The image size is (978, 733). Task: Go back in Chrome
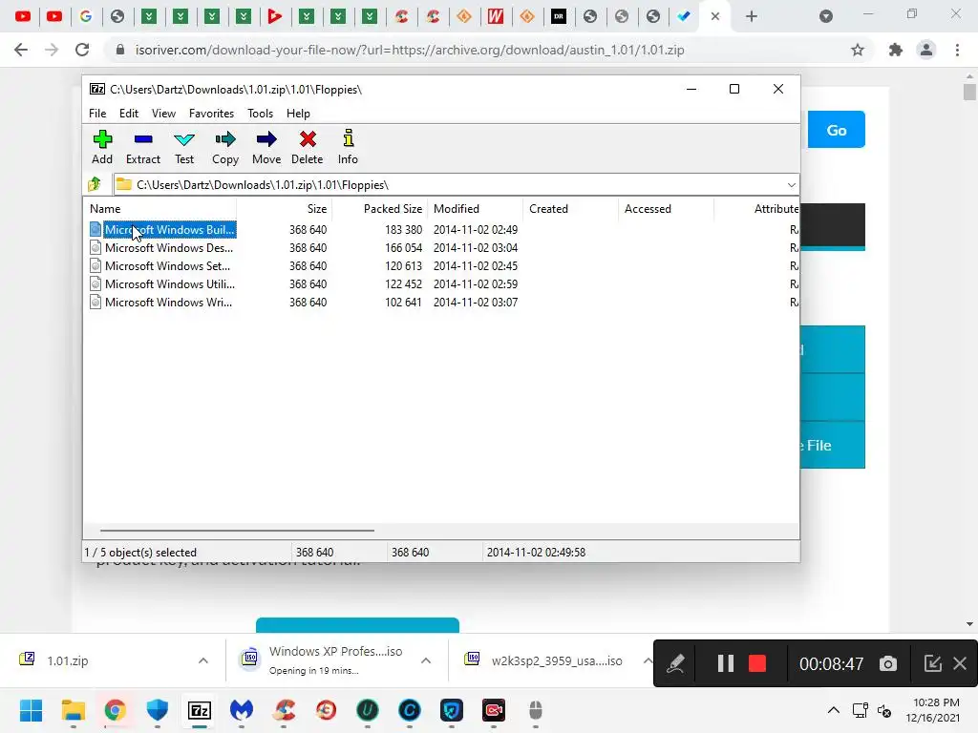click(x=21, y=50)
